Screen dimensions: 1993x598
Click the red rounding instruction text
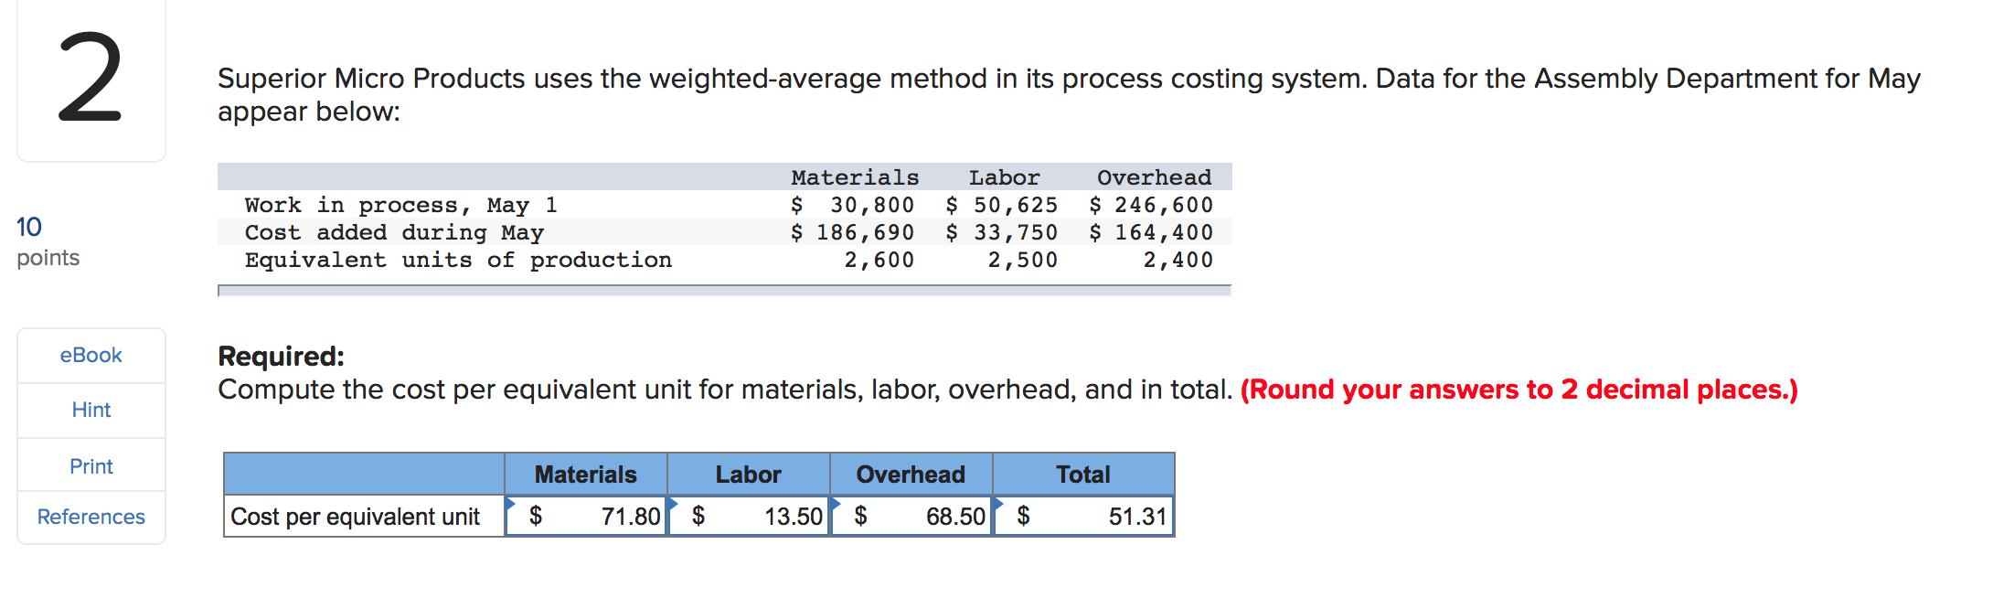1519,390
